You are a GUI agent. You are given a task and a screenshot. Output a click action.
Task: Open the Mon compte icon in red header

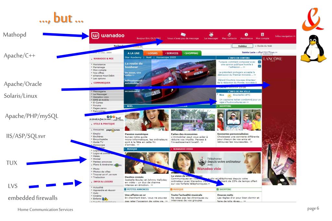(x=262, y=34)
